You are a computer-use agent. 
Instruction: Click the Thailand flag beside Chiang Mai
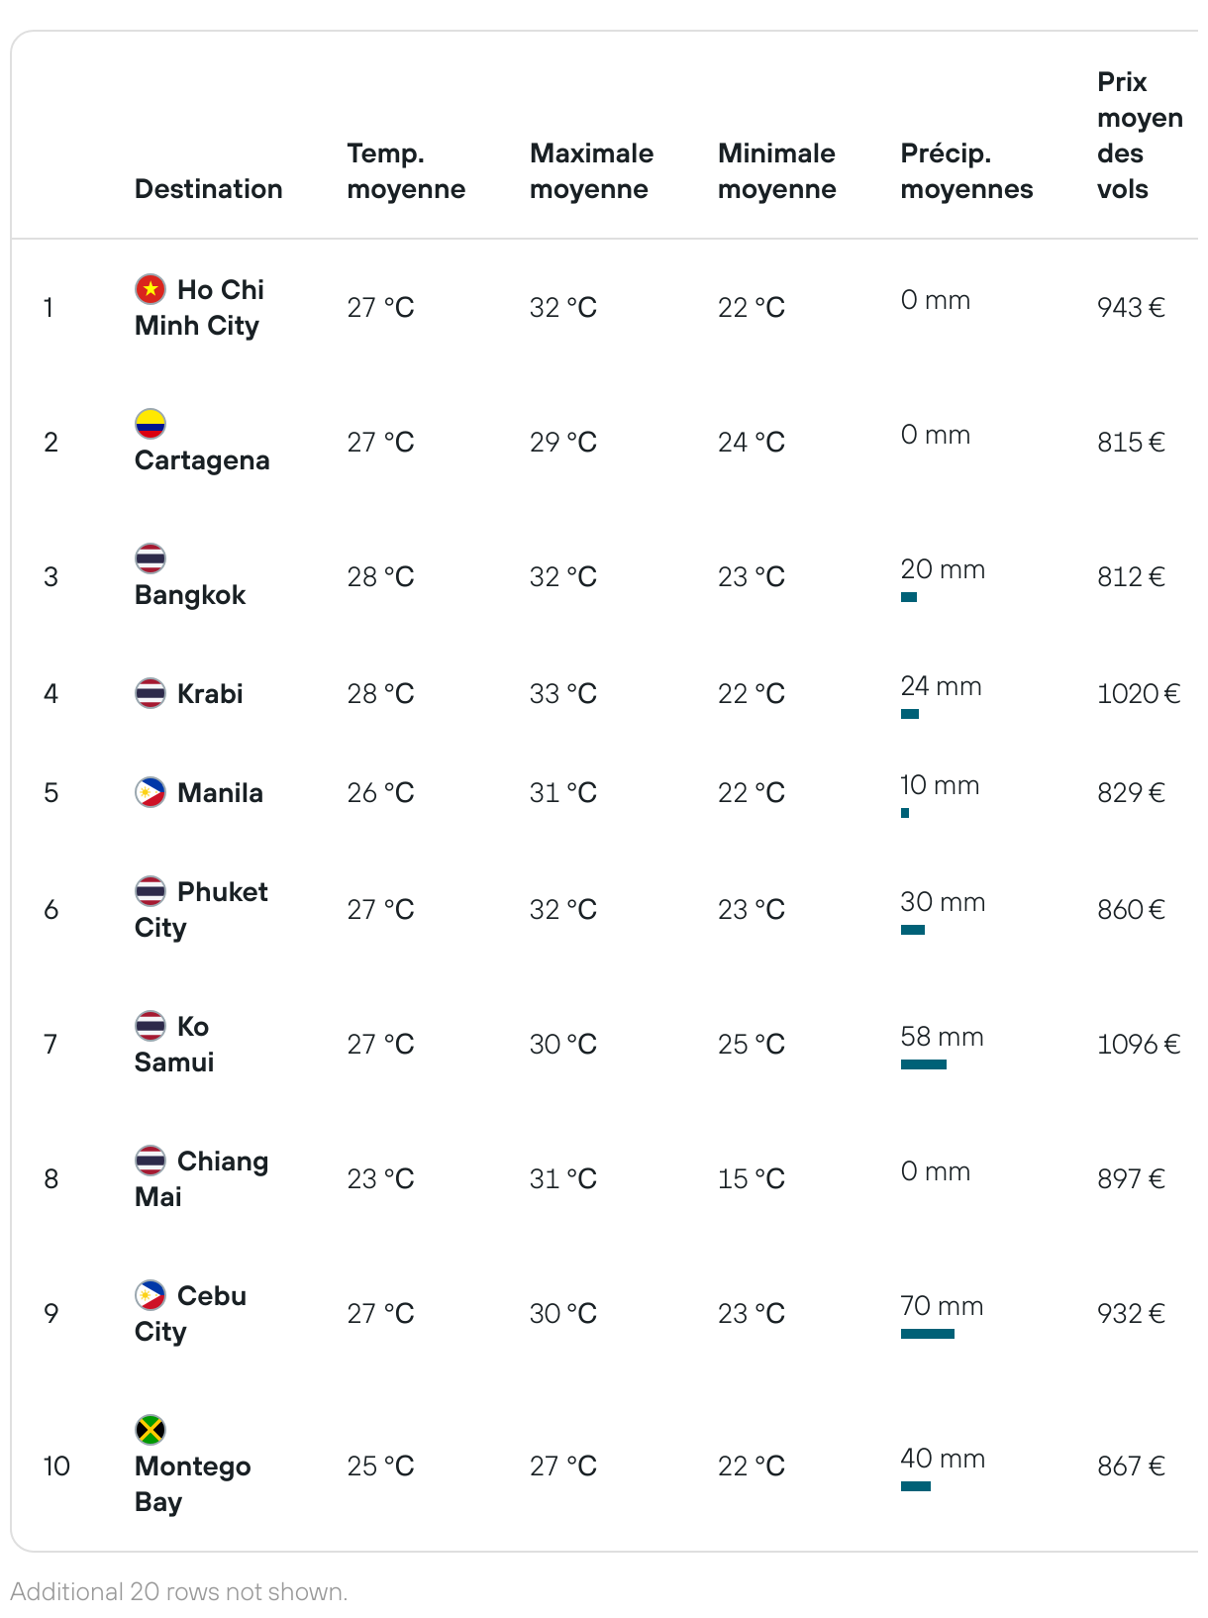pos(151,1161)
